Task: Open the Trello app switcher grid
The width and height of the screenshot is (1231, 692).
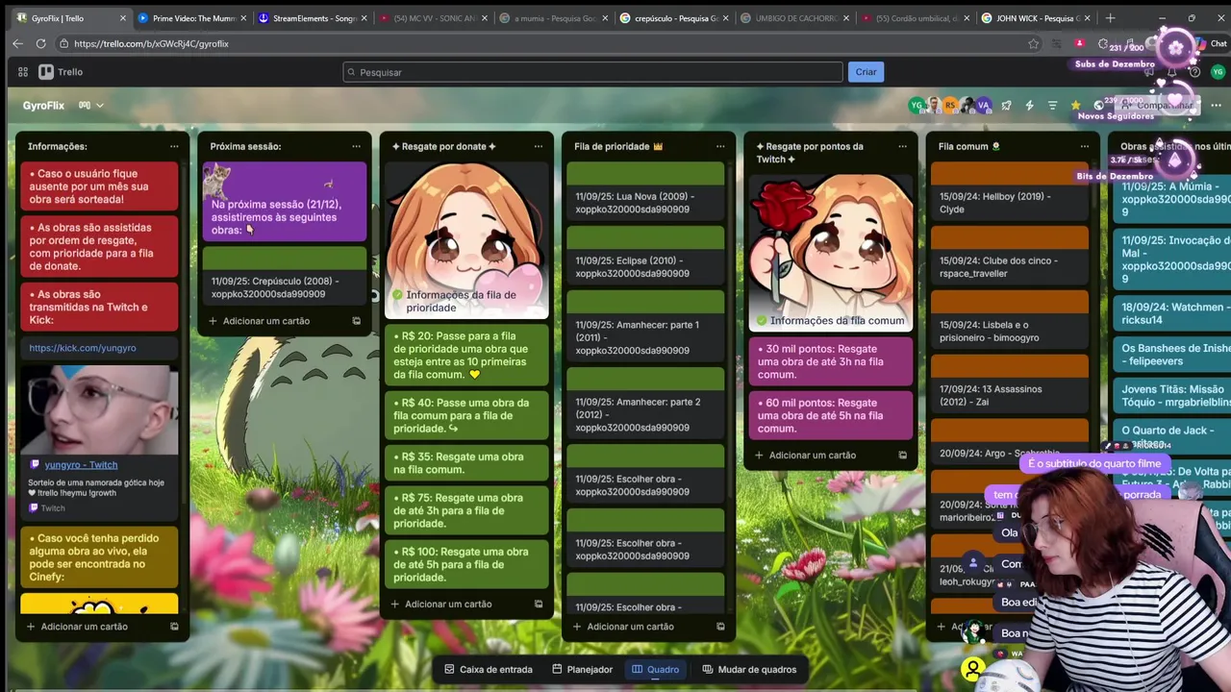Action: [23, 72]
